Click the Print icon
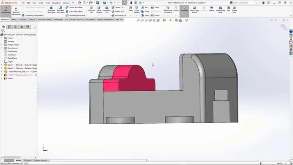 tap(104, 3)
